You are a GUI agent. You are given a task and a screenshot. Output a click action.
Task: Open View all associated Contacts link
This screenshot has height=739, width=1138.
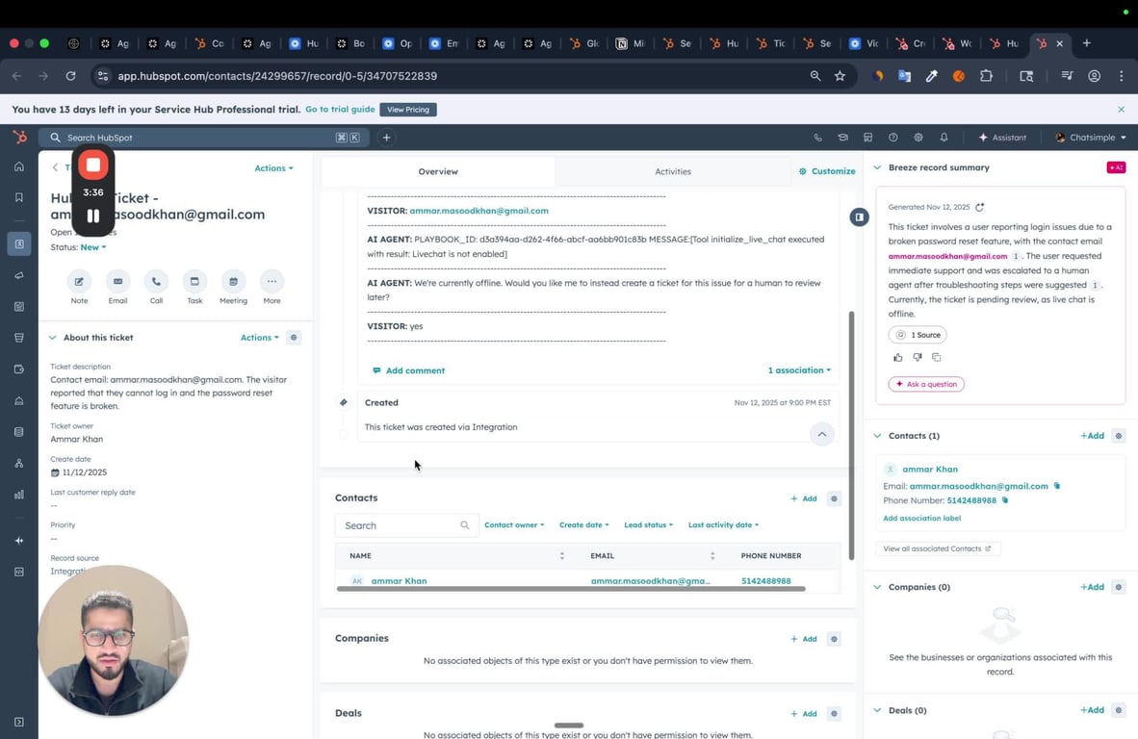click(937, 549)
